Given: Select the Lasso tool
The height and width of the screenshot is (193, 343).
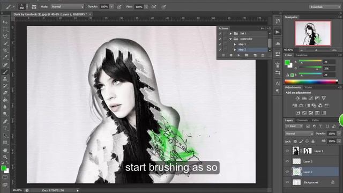Looking at the screenshot, I should click(x=5, y=36).
